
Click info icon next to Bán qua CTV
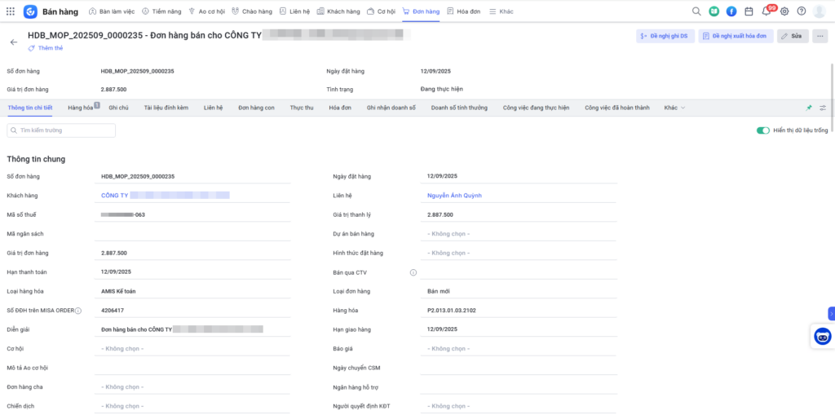(413, 272)
